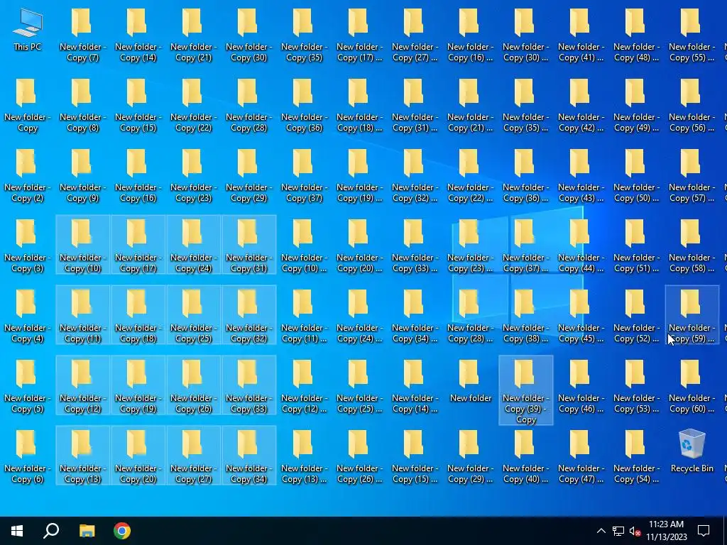Select folder 'New folder - Copy (4)'
Viewport: 727px width, 545px height.
click(27, 316)
